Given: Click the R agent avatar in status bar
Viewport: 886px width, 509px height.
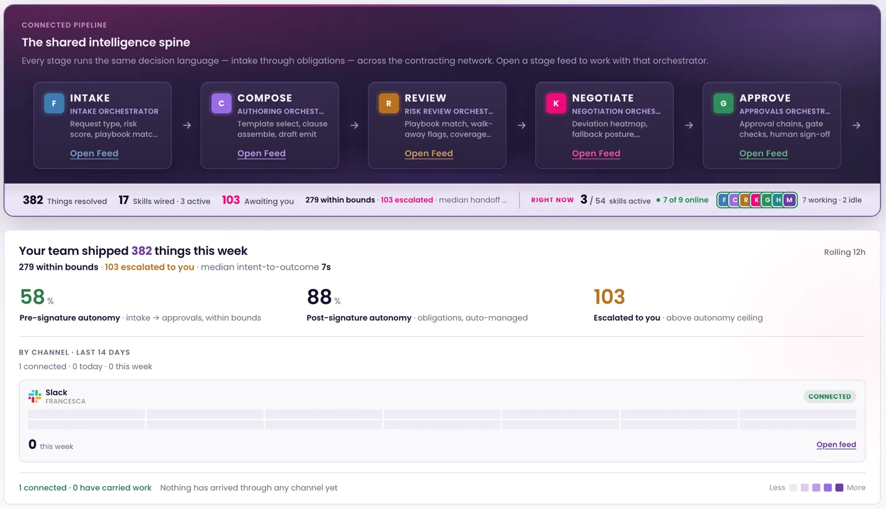Looking at the screenshot, I should pos(746,200).
